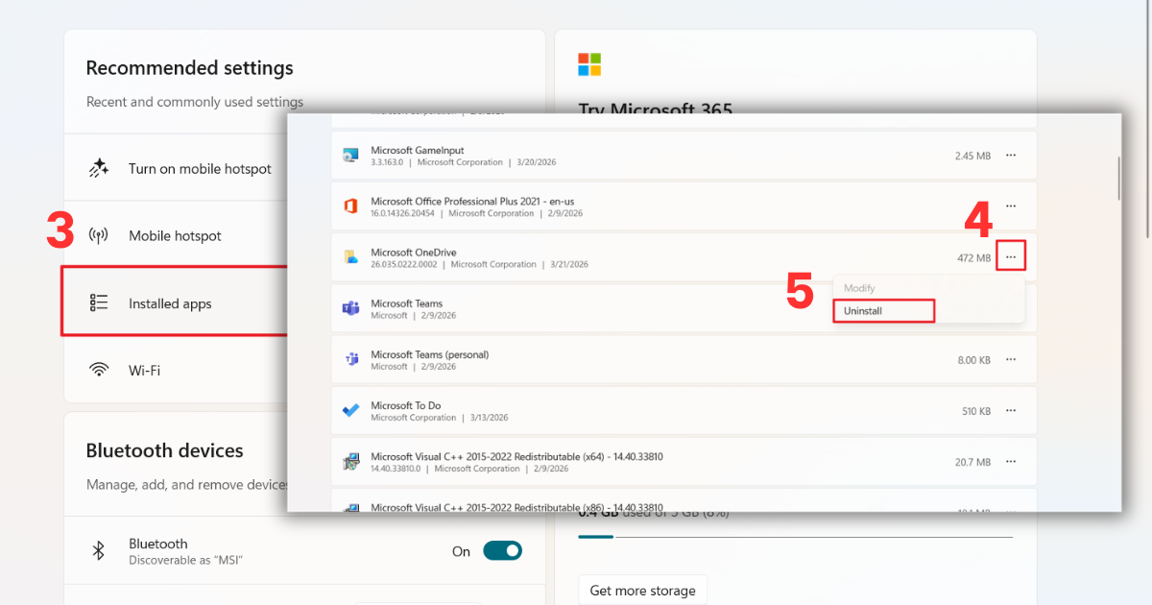Open more options for Microsoft Office Professional
This screenshot has width=1152, height=605.
pyautogui.click(x=1011, y=206)
